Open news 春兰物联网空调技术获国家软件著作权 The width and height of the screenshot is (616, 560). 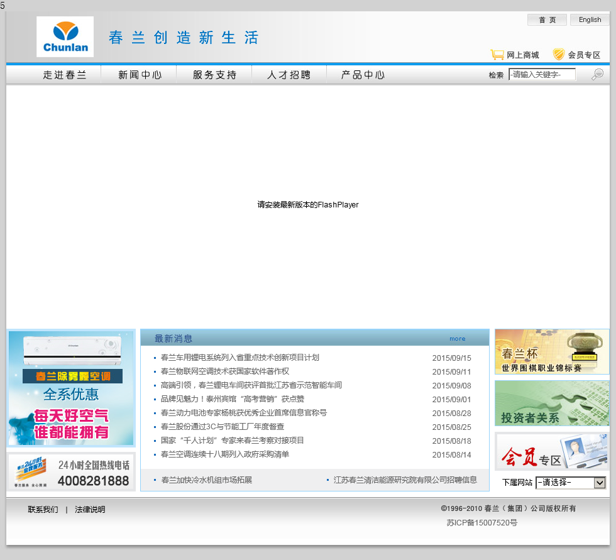[225, 371]
